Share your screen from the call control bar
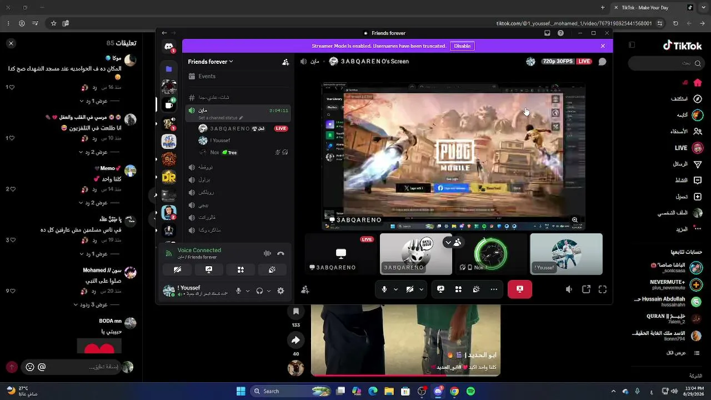 [440, 289]
